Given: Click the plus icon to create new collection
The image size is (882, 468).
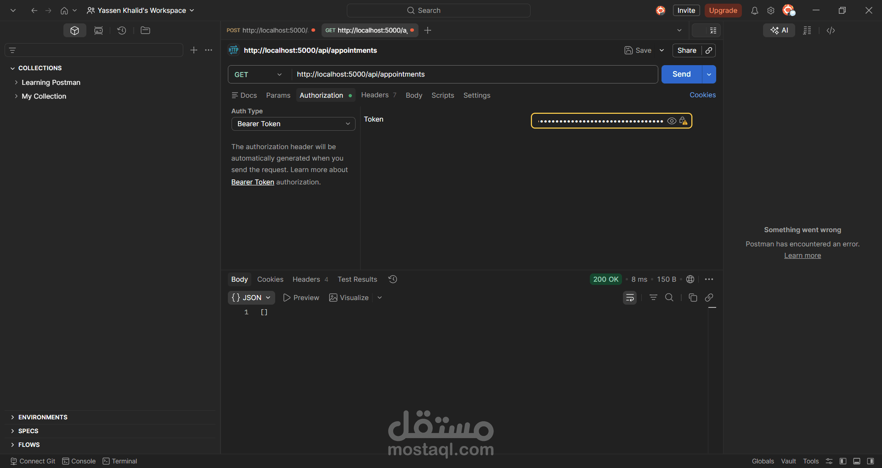Looking at the screenshot, I should point(194,50).
